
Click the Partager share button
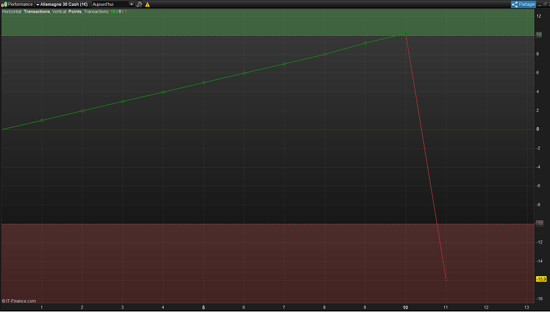click(x=523, y=4)
